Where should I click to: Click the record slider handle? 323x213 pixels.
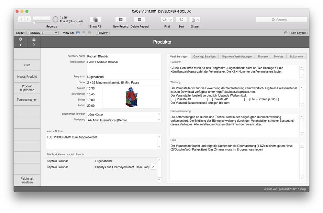(34, 22)
